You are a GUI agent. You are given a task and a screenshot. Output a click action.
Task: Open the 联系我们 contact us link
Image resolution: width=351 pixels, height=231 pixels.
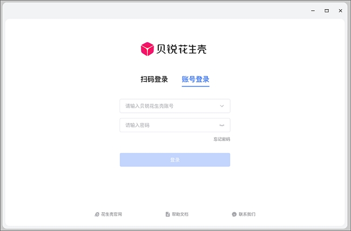247,214
